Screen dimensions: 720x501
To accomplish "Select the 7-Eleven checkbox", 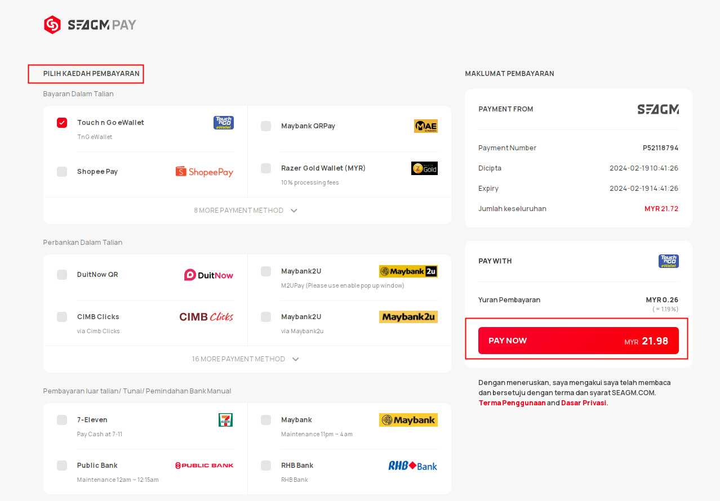I will [62, 420].
